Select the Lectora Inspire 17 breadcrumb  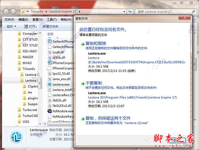click(x=63, y=12)
